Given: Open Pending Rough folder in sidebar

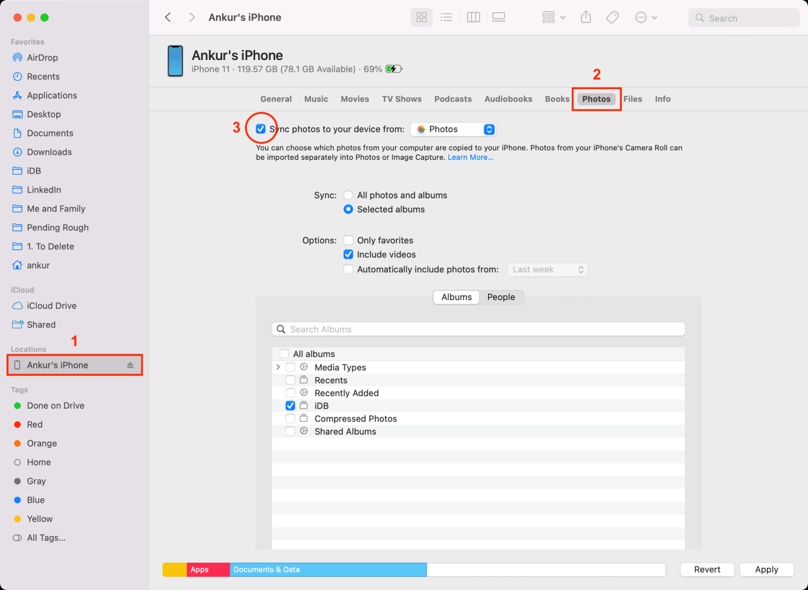Looking at the screenshot, I should tap(57, 227).
